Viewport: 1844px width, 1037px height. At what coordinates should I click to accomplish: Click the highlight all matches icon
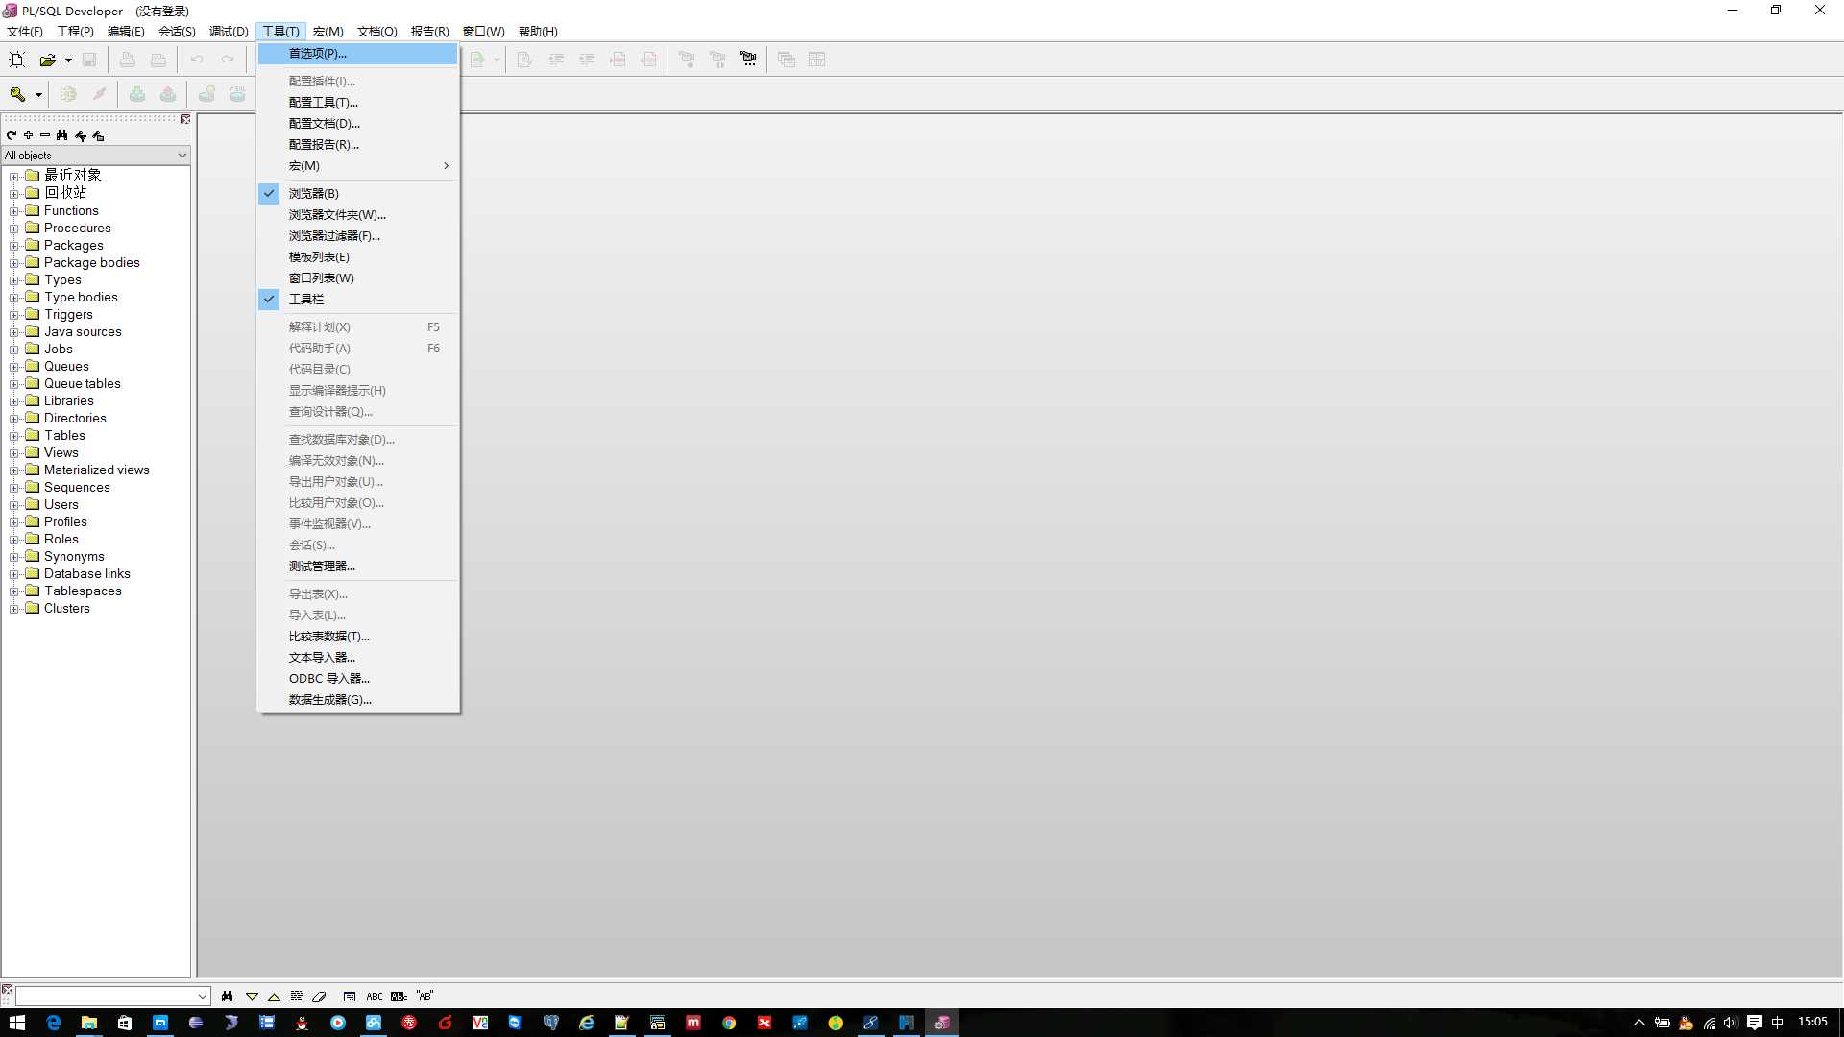pyautogui.click(x=297, y=997)
